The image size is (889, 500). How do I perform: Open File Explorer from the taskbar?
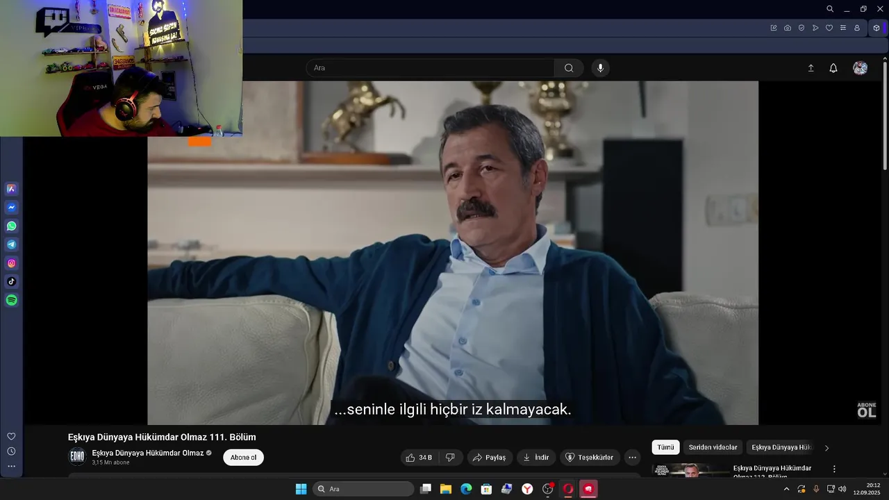click(446, 489)
